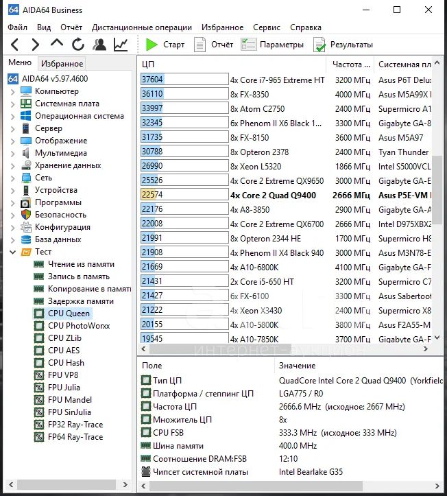Select the Сервер tower icon
Screen dimensions: 447x496
tap(26, 128)
